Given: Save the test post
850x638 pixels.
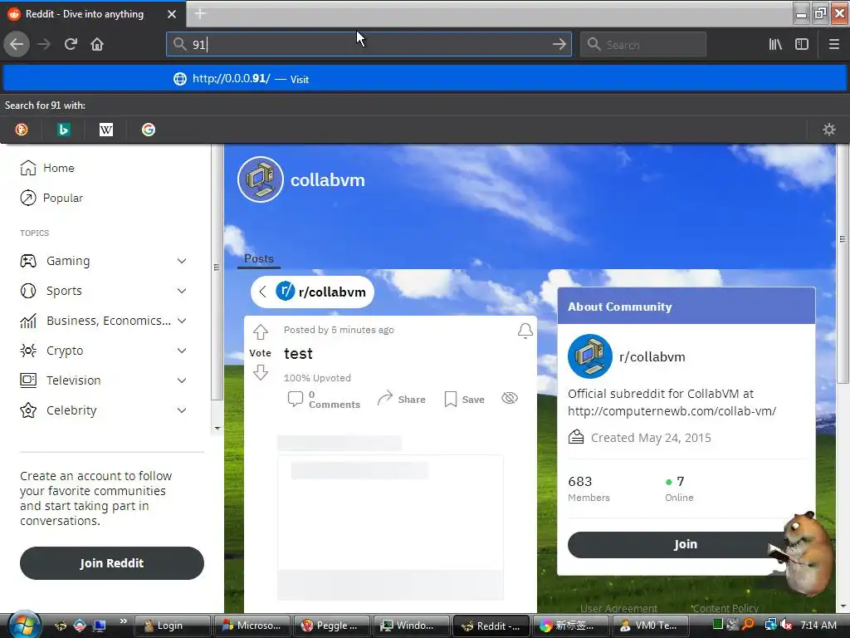Looking at the screenshot, I should tap(464, 400).
